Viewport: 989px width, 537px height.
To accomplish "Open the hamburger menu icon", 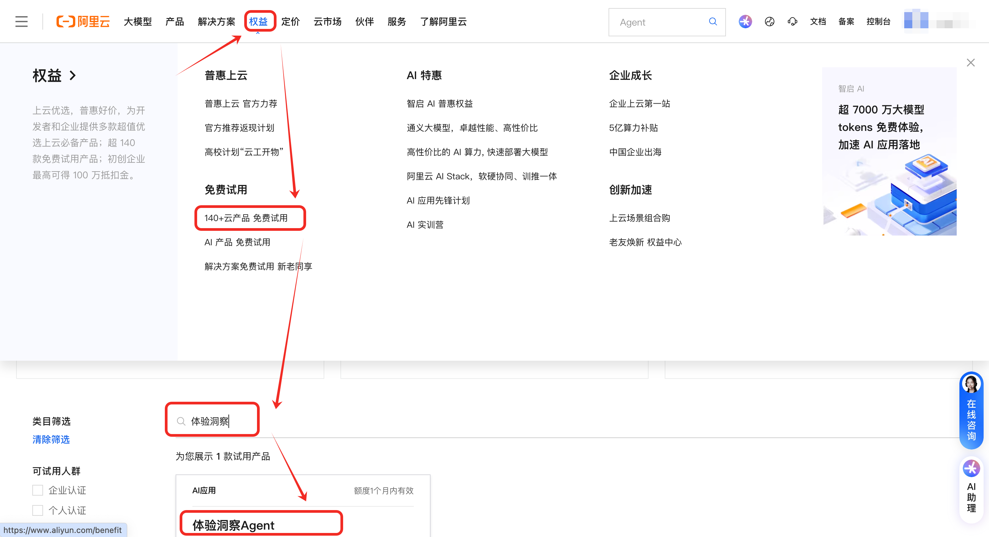I will tap(22, 22).
